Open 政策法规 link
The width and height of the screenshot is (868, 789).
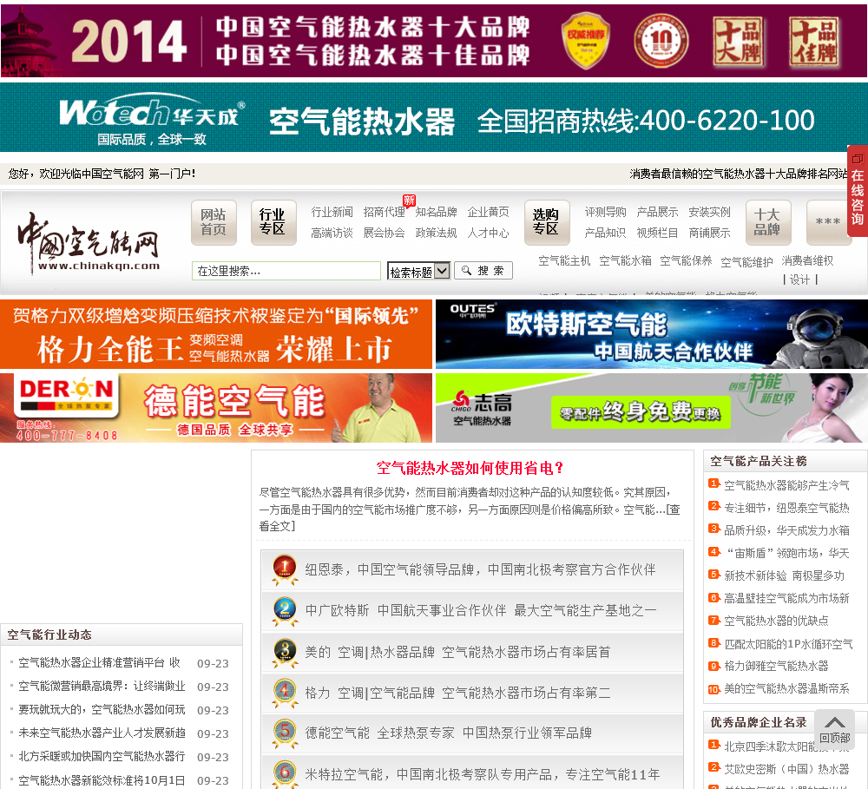[437, 233]
